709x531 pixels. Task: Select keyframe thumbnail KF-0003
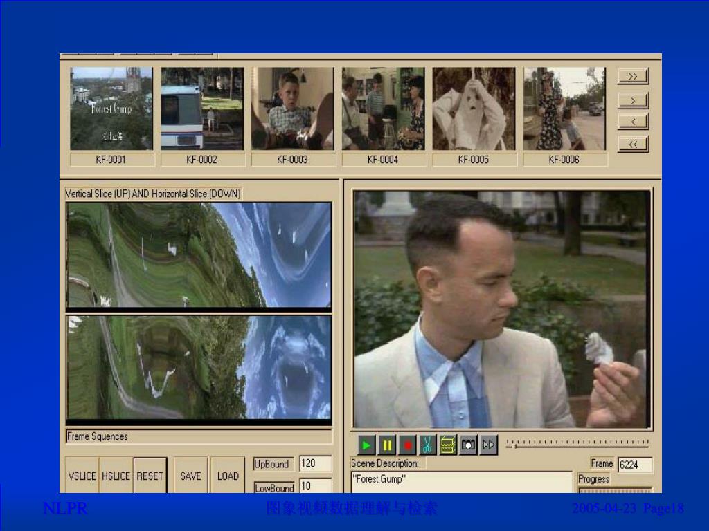293,109
